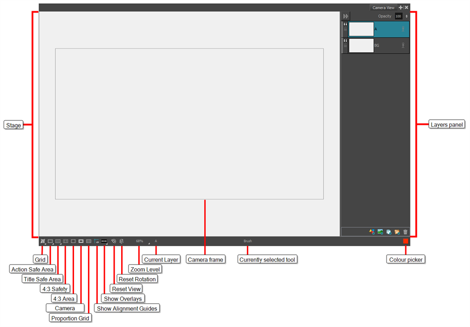Add a new bitmap layer

click(380, 232)
